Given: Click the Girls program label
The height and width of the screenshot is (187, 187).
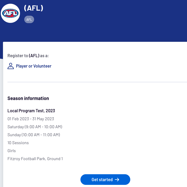Looking at the screenshot, I should 12,151.
